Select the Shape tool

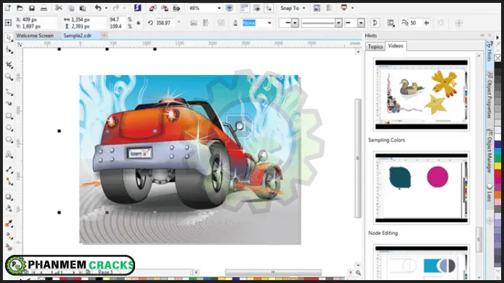tap(9, 50)
